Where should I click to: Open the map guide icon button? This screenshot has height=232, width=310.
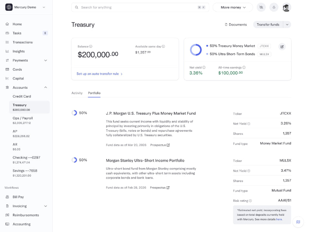point(298,222)
